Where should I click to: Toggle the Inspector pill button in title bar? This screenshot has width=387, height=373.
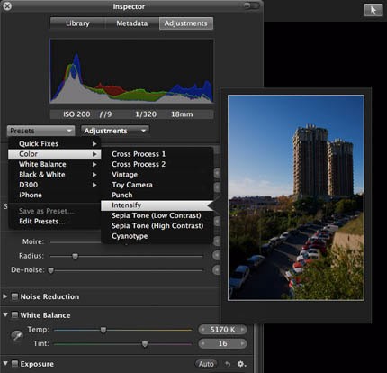(251, 5)
